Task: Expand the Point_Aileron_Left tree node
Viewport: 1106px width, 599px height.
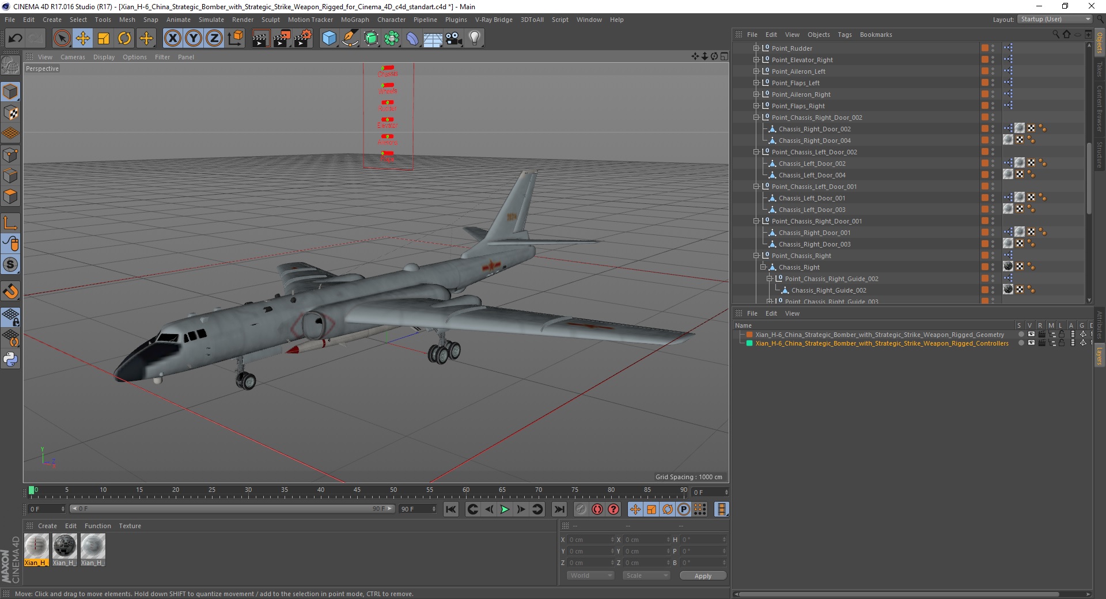Action: tap(756, 71)
